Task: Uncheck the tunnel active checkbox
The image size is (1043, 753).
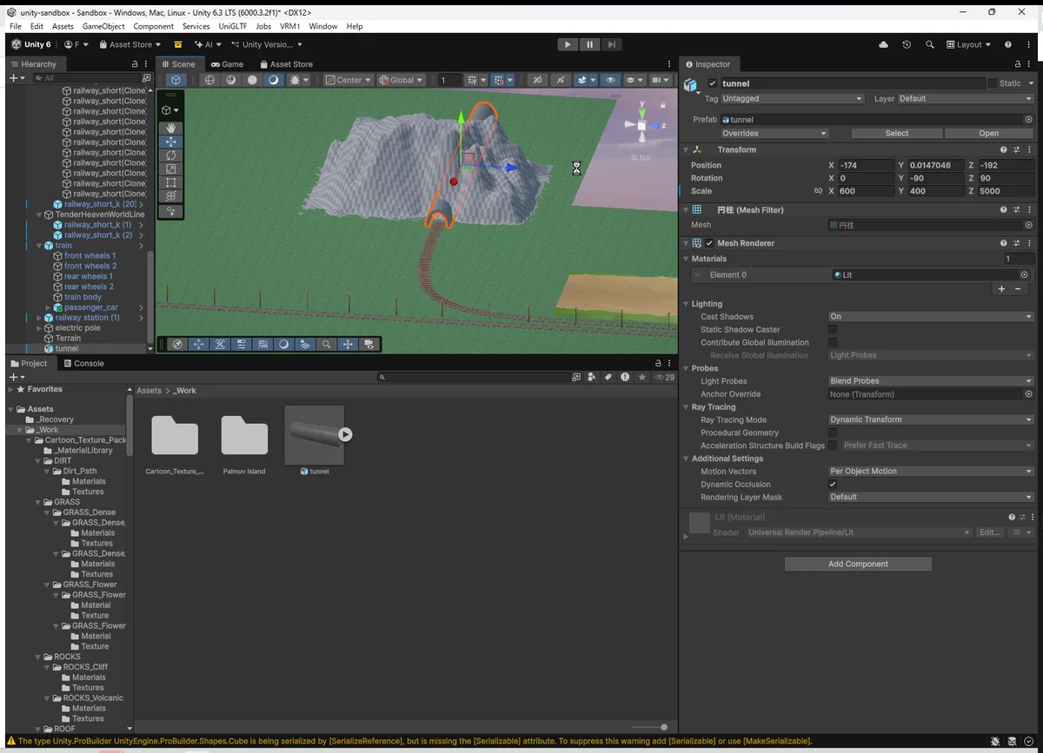Action: [713, 83]
